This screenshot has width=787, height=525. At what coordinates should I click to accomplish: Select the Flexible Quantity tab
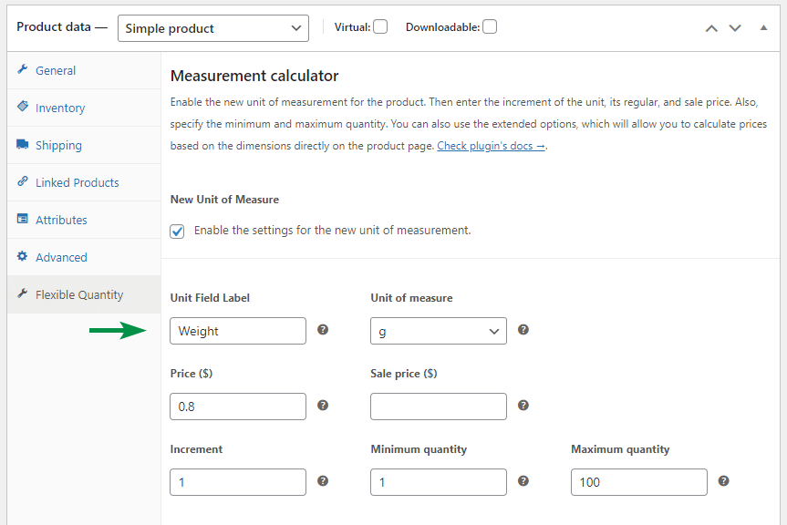pos(84,294)
